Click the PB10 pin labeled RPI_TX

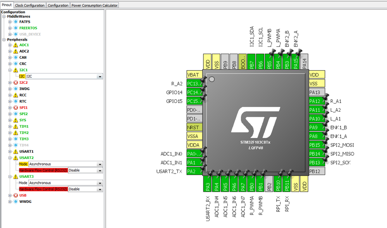click(x=278, y=184)
